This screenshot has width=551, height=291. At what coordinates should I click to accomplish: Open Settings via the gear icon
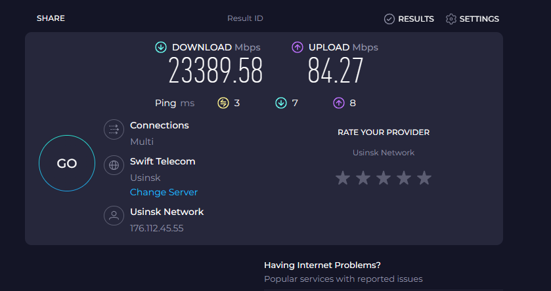[451, 19]
